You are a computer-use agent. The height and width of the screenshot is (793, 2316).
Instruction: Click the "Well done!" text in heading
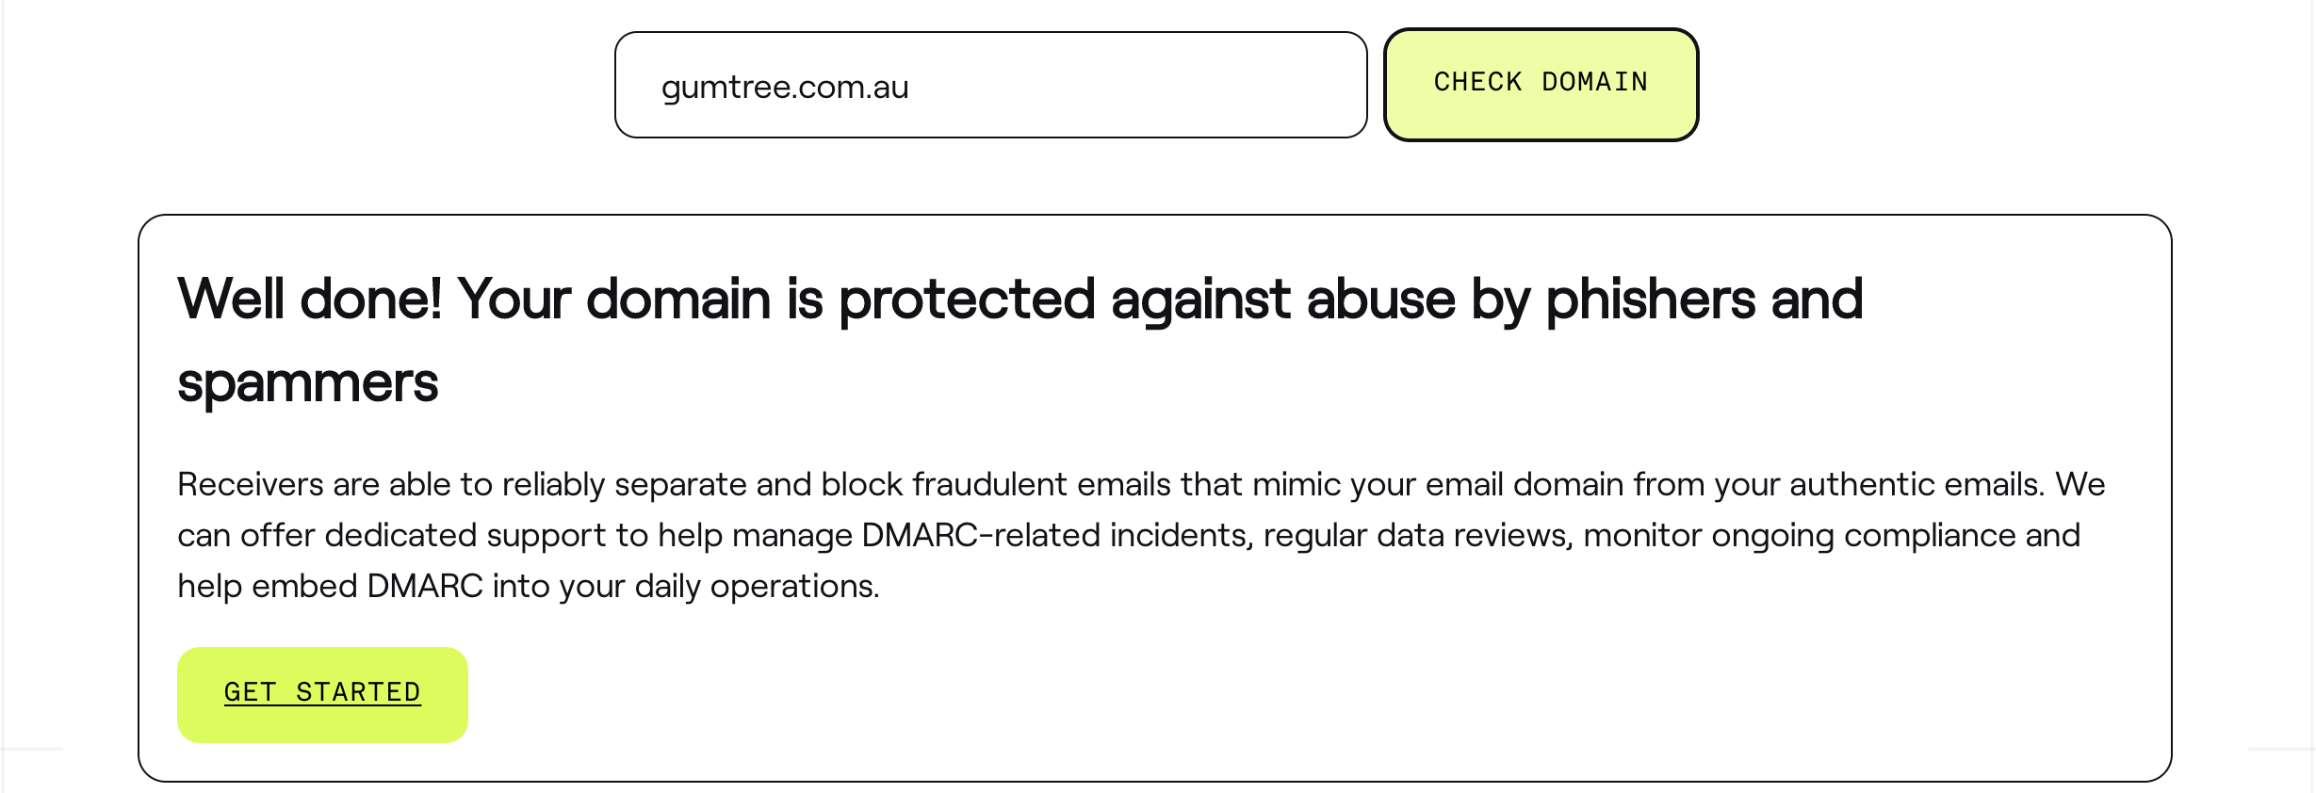tap(309, 299)
